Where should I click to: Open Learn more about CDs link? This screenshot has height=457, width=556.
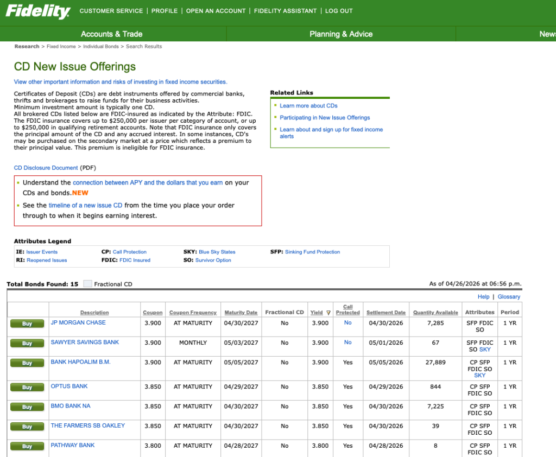308,106
